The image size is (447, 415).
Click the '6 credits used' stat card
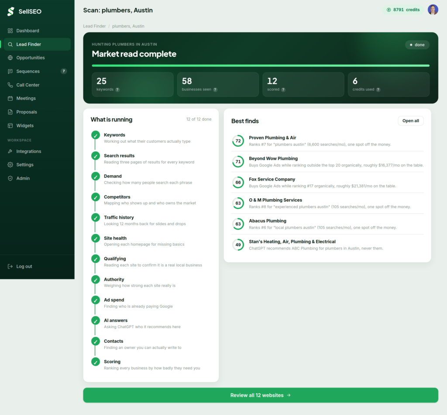tap(389, 84)
